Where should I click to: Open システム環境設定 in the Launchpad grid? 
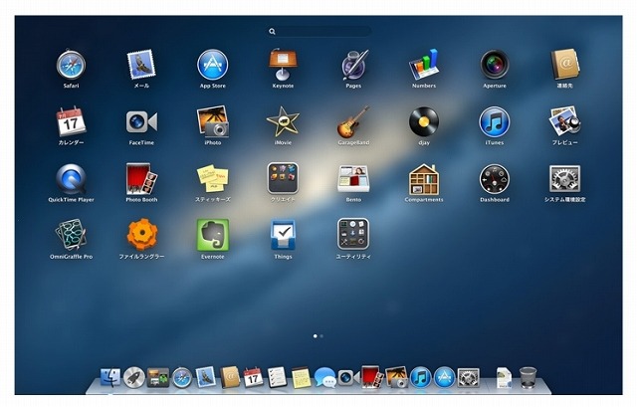[565, 179]
